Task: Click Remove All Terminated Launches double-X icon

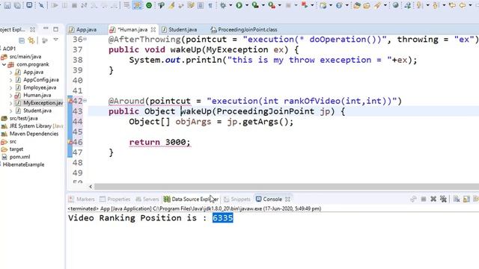Action: coord(443,200)
